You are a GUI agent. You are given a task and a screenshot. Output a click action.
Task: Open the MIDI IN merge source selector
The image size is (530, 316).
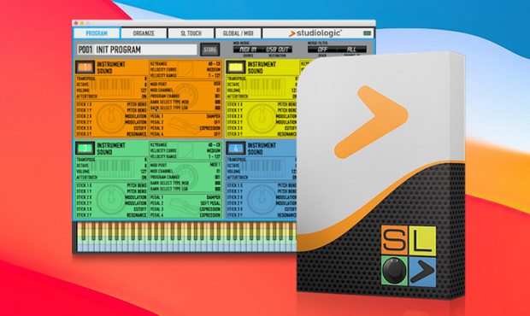point(248,50)
